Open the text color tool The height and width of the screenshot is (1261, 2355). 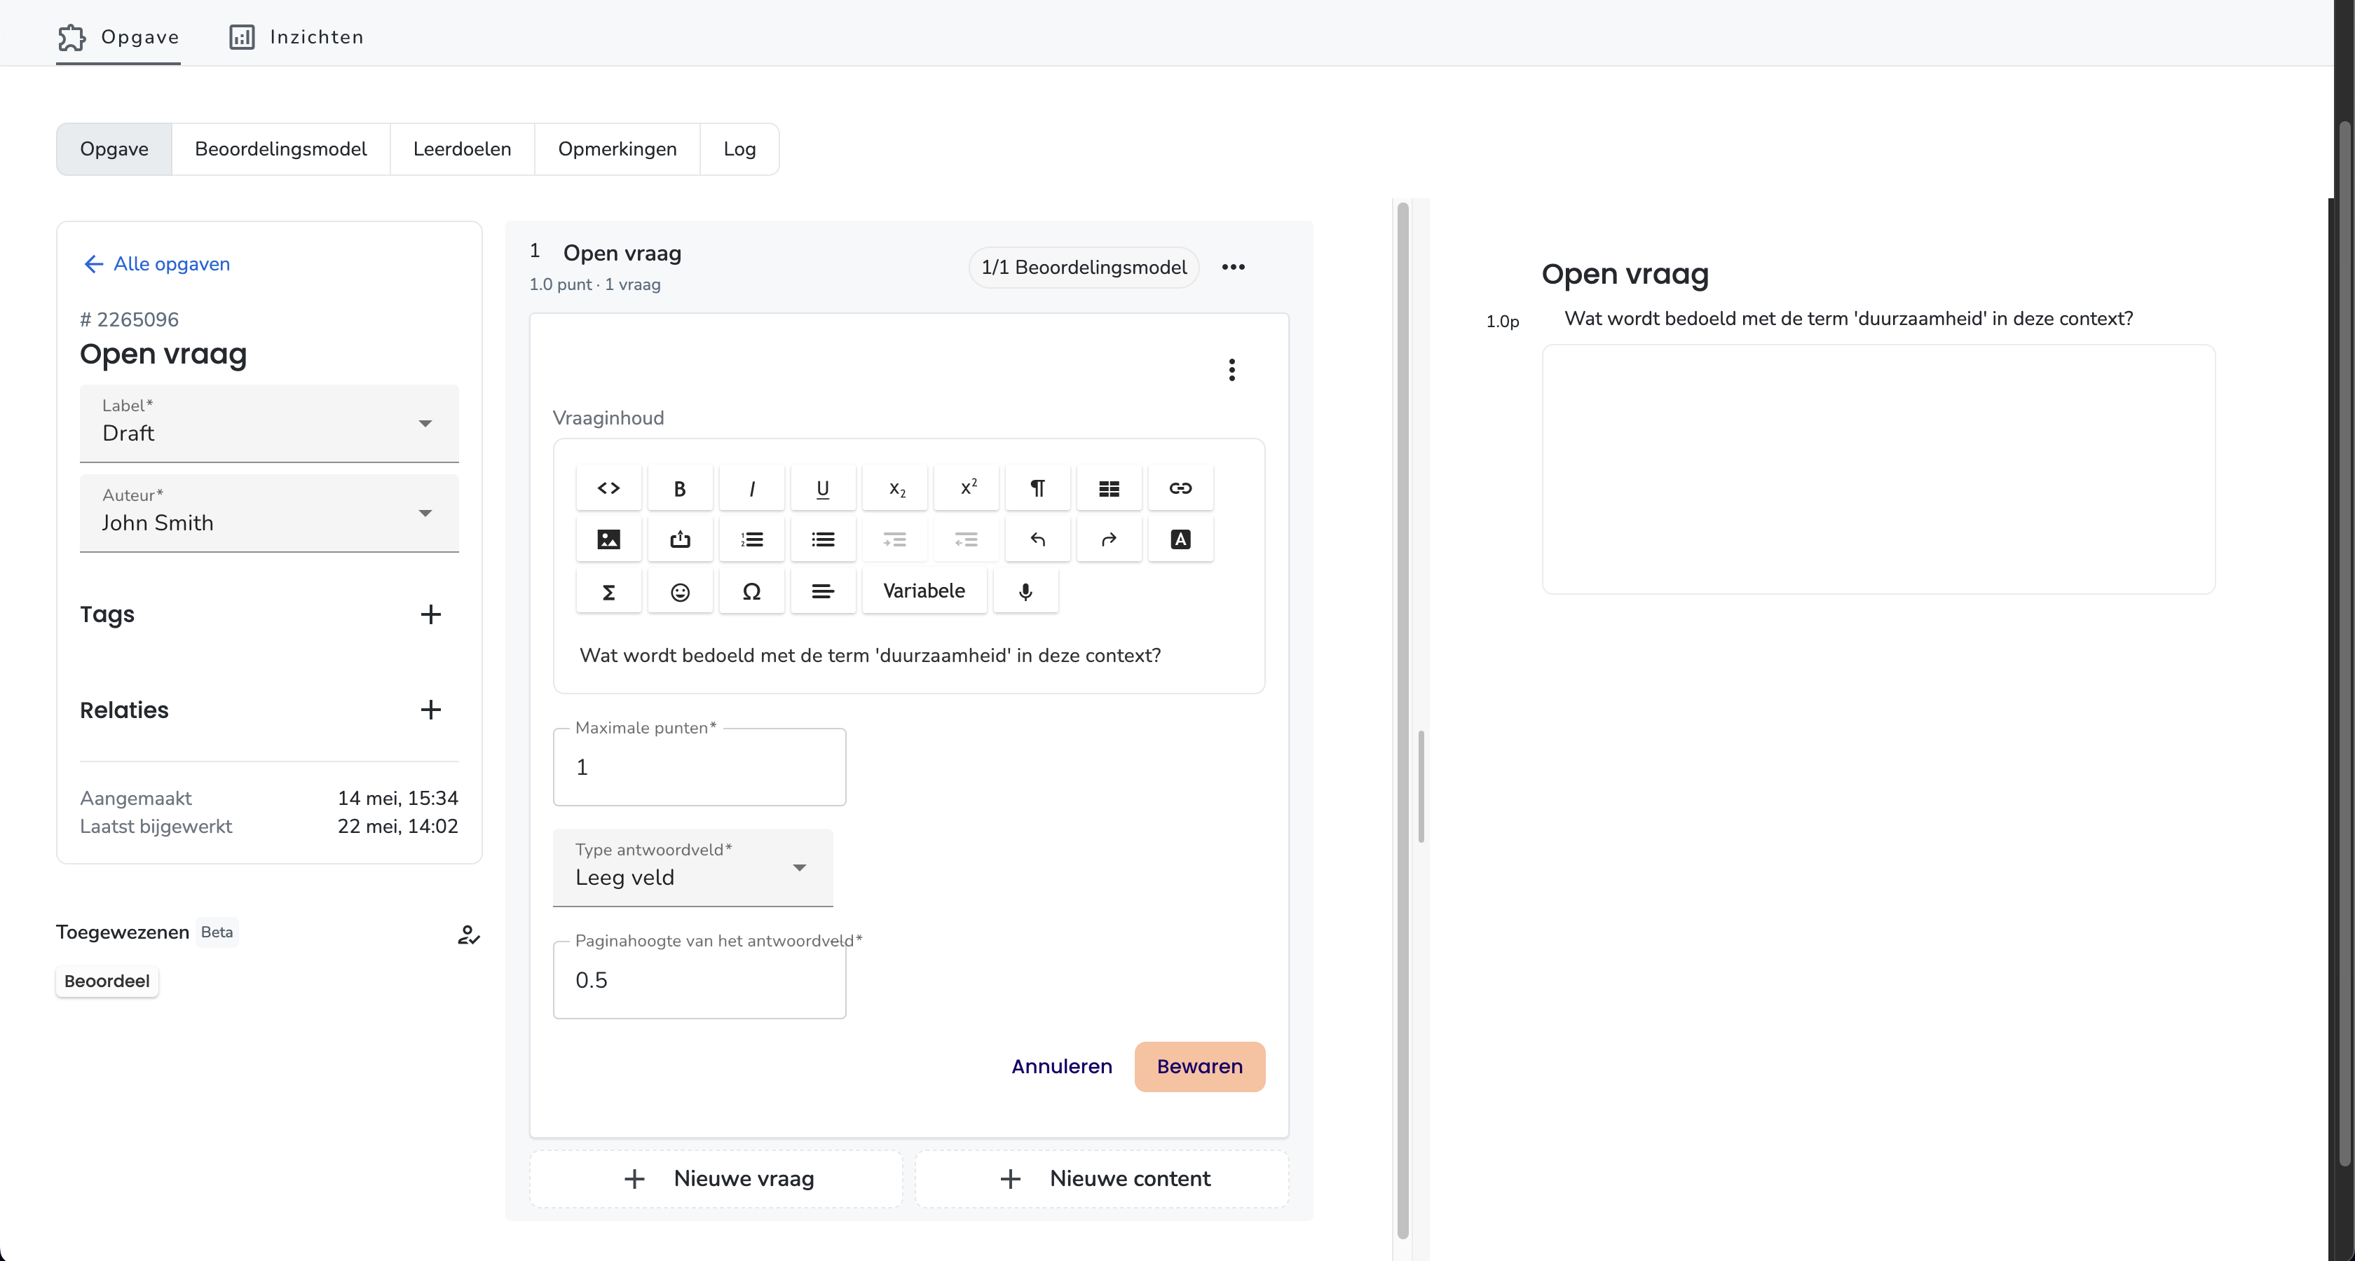(1180, 539)
